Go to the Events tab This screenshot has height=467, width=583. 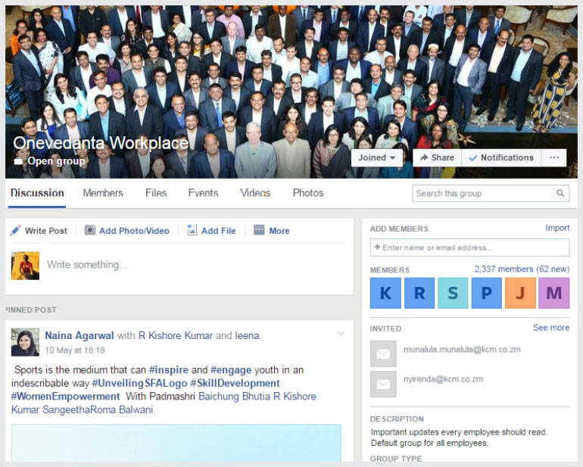pos(203,193)
